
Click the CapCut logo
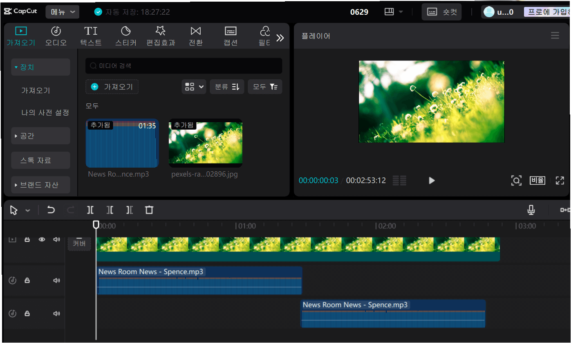coord(20,11)
